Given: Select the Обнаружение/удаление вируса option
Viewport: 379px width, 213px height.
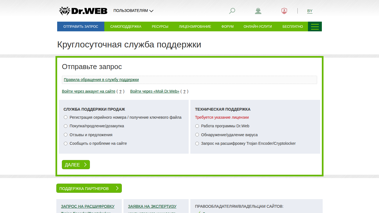Looking at the screenshot, I should (197, 135).
